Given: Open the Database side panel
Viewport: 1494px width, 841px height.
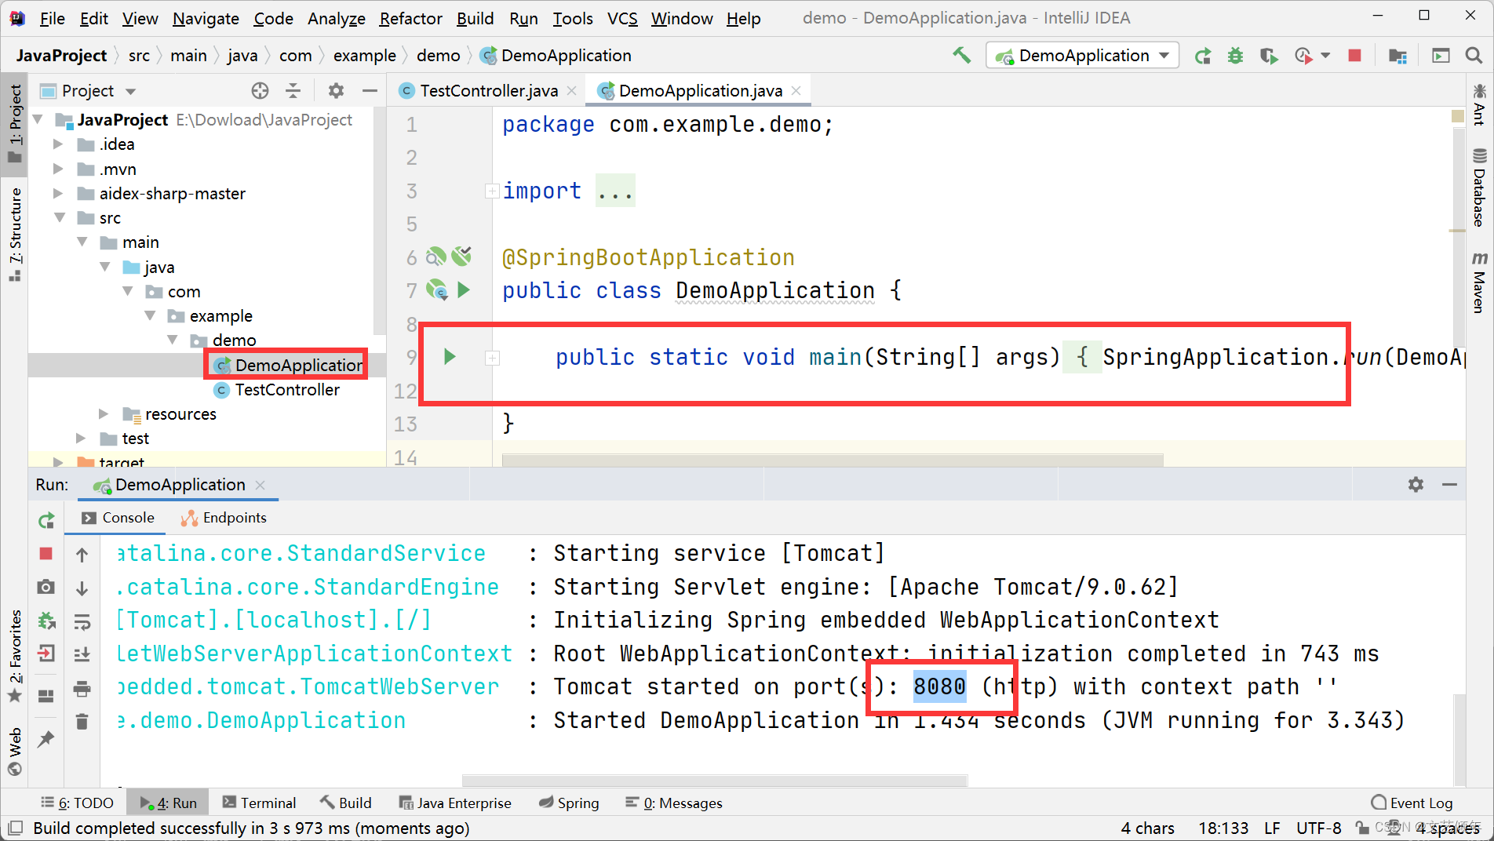Looking at the screenshot, I should pos(1479,187).
